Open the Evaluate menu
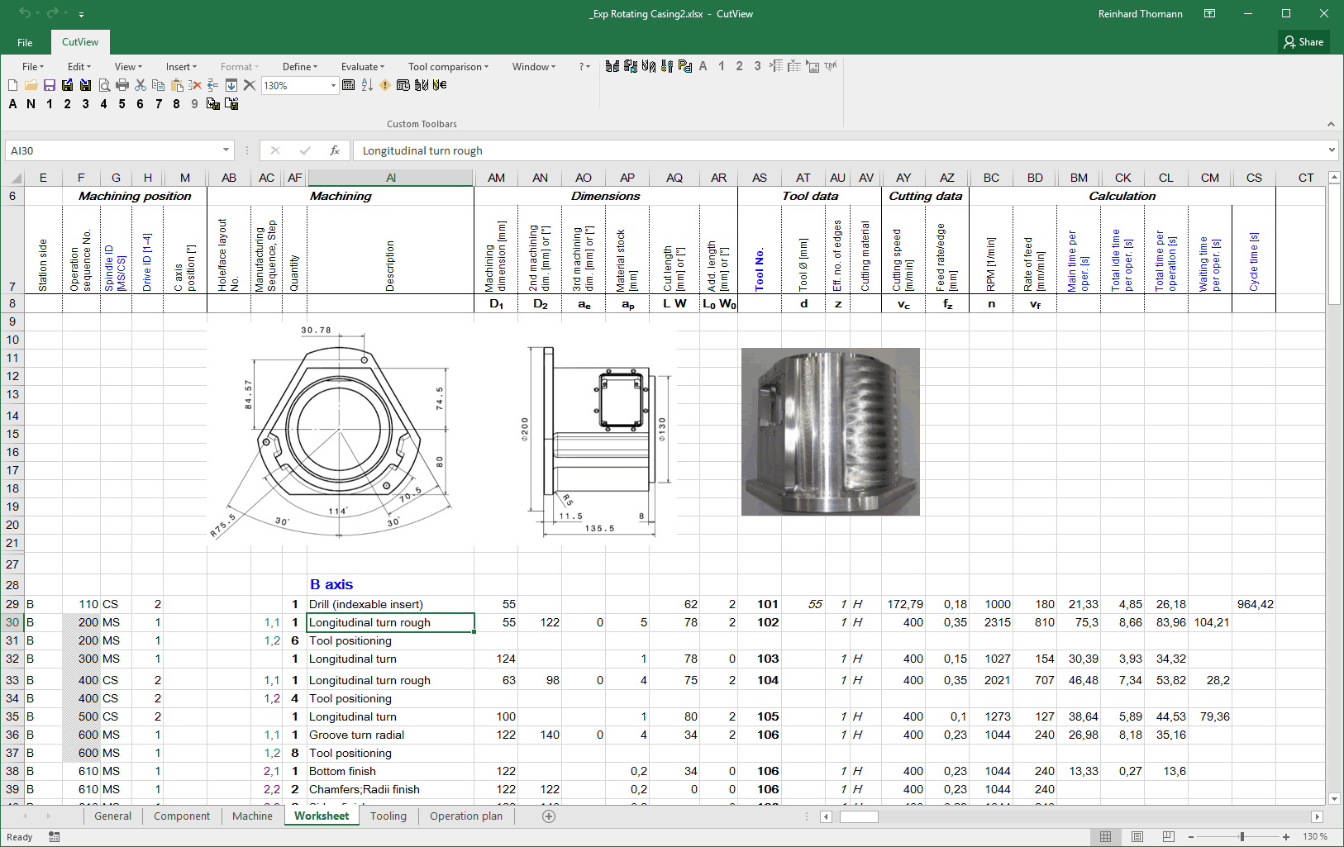The width and height of the screenshot is (1344, 847). pyautogui.click(x=362, y=67)
